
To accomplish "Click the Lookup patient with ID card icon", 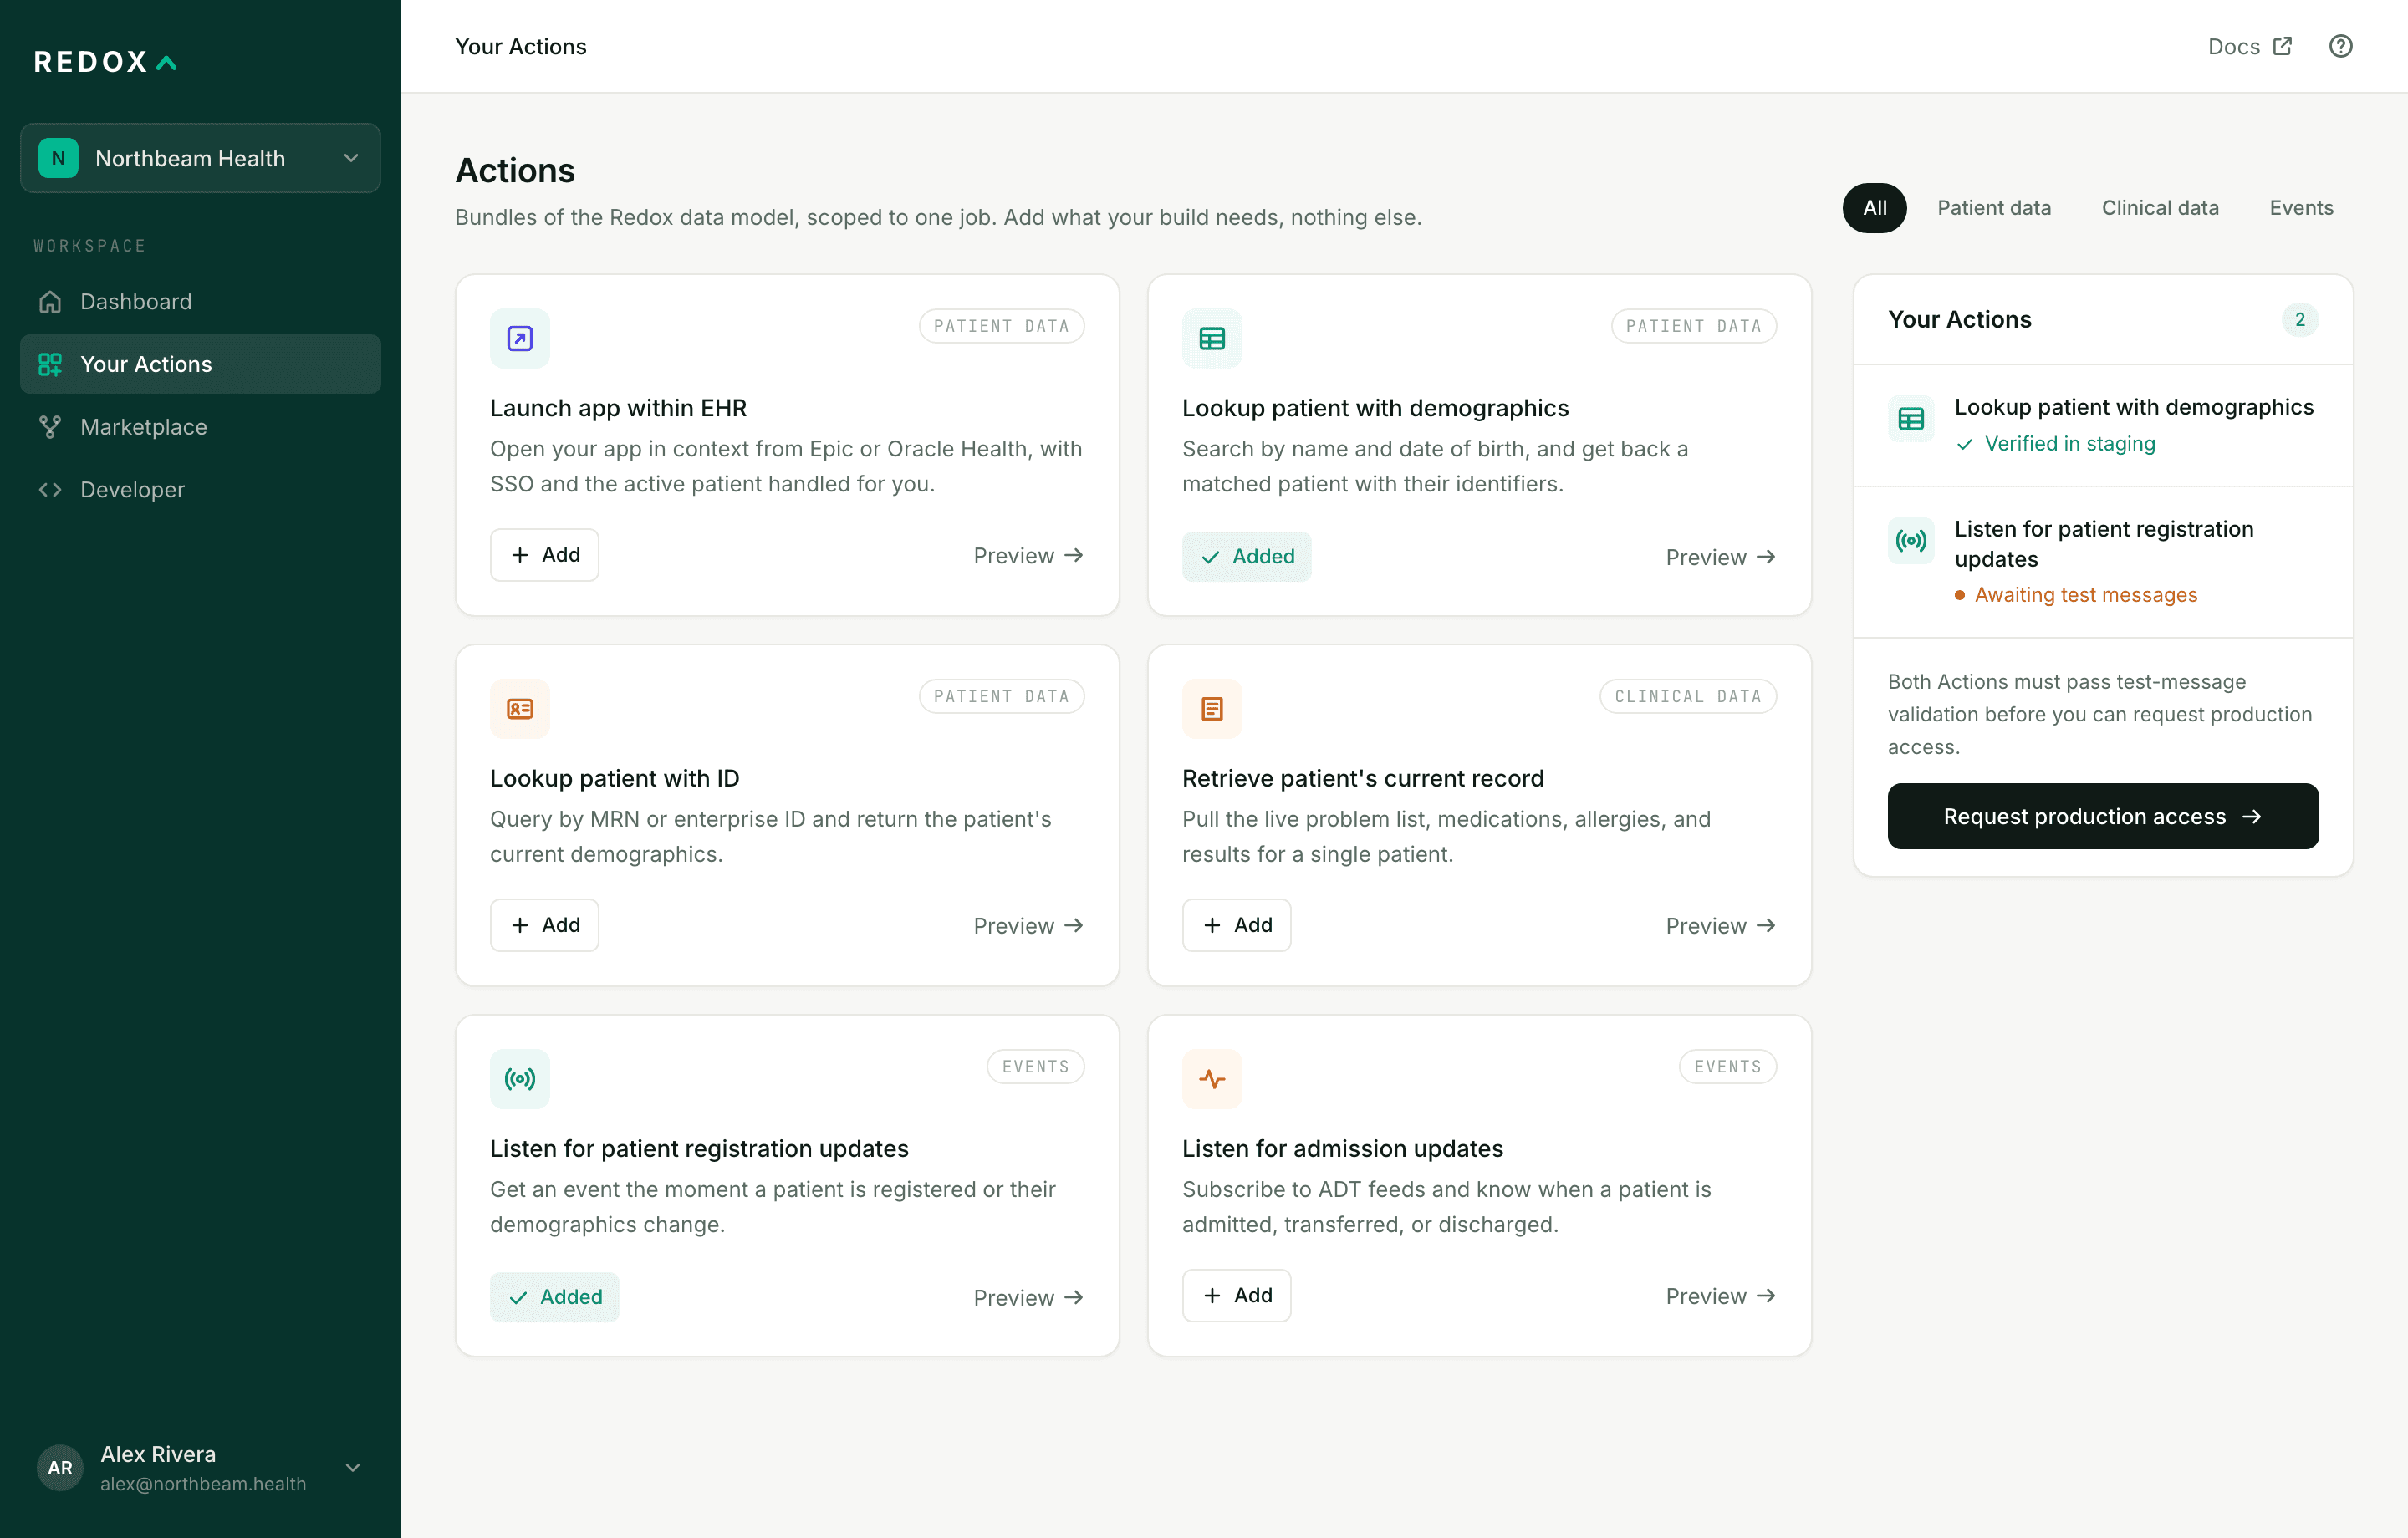I will (520, 709).
